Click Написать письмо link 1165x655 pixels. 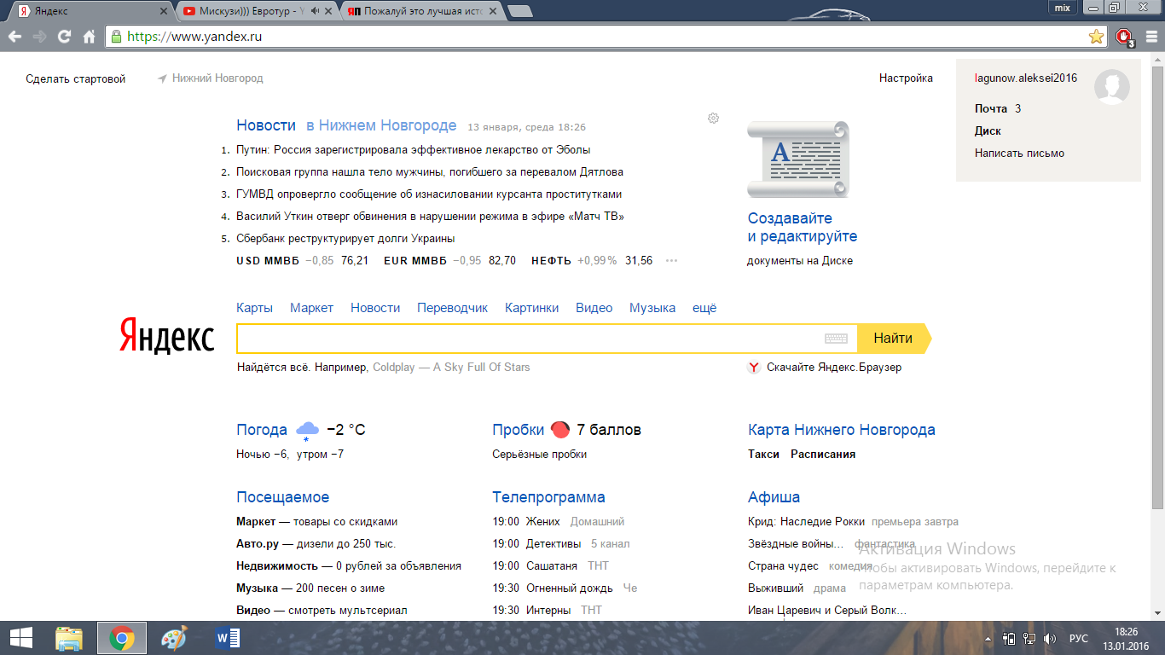[1019, 153]
